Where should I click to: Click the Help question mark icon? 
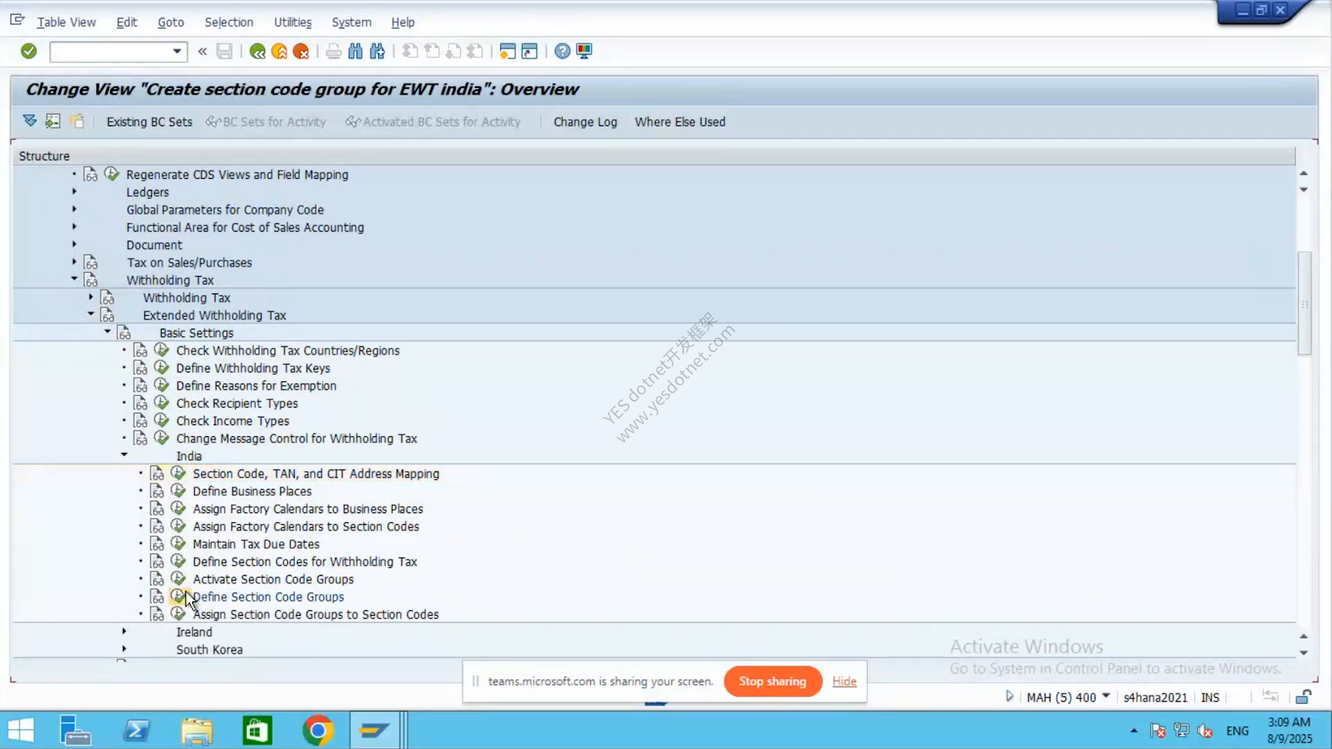[x=563, y=51]
